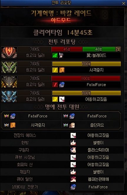
Task: Select the 전장의 에이스 award row
Action: click(x=62, y=135)
